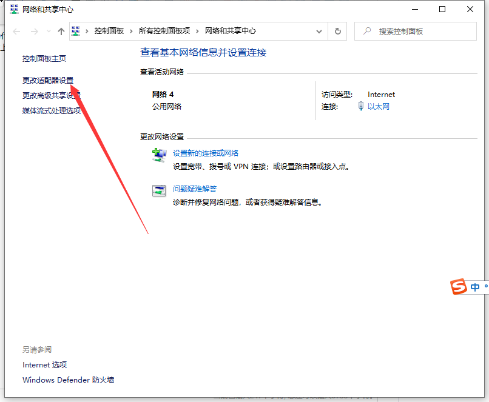489x402 pixels.
Task: Click the forward navigation arrow
Action: (x=35, y=32)
